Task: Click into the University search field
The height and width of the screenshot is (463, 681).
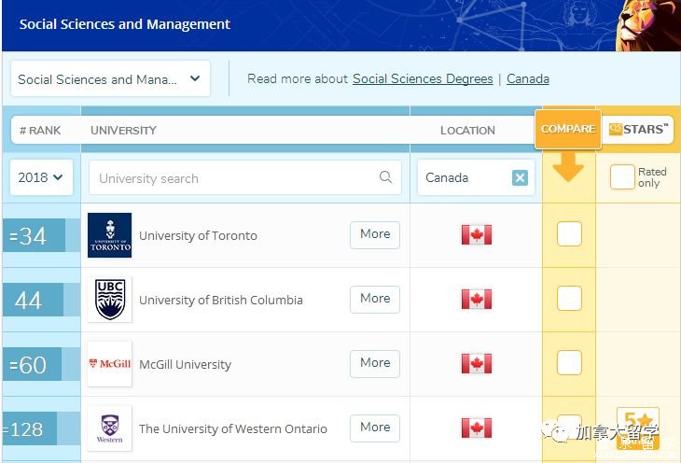Action: (245, 177)
